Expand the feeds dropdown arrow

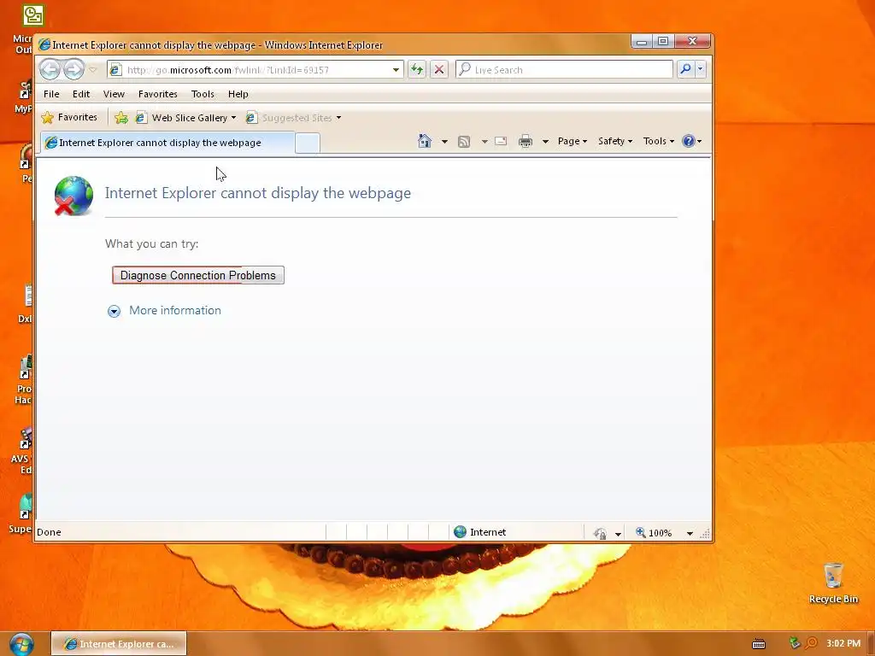[484, 141]
